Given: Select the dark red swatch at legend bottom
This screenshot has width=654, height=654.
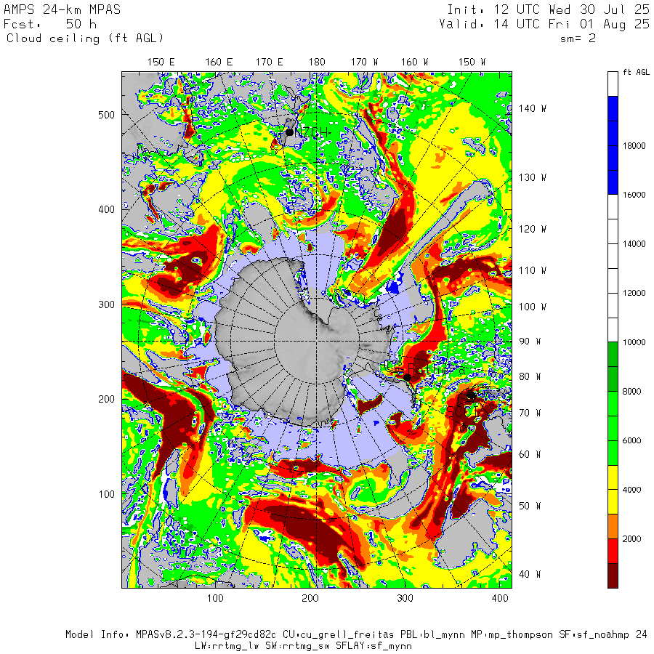Looking at the screenshot, I should tap(613, 576).
